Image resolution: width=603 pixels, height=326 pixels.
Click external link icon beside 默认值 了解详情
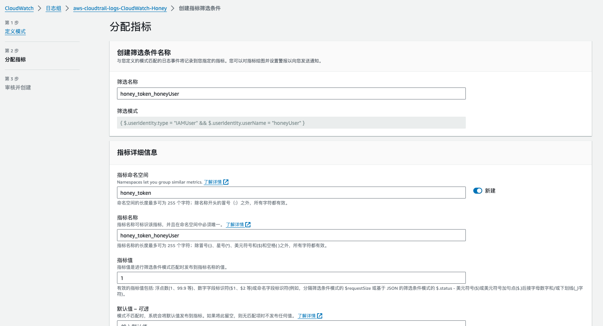click(x=320, y=316)
